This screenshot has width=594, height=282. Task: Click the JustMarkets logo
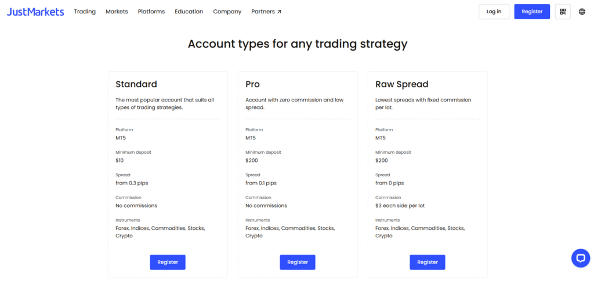tap(35, 12)
